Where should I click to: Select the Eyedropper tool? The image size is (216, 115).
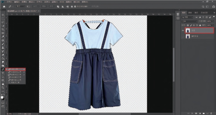(x=3, y=37)
